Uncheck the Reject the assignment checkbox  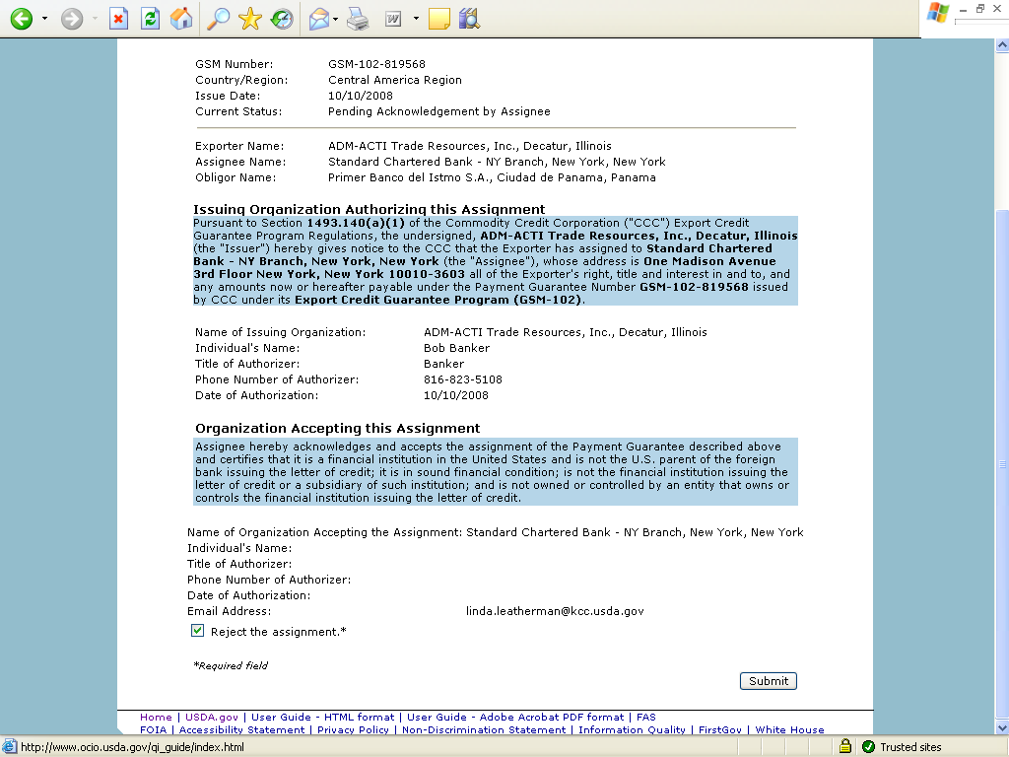pyautogui.click(x=197, y=631)
